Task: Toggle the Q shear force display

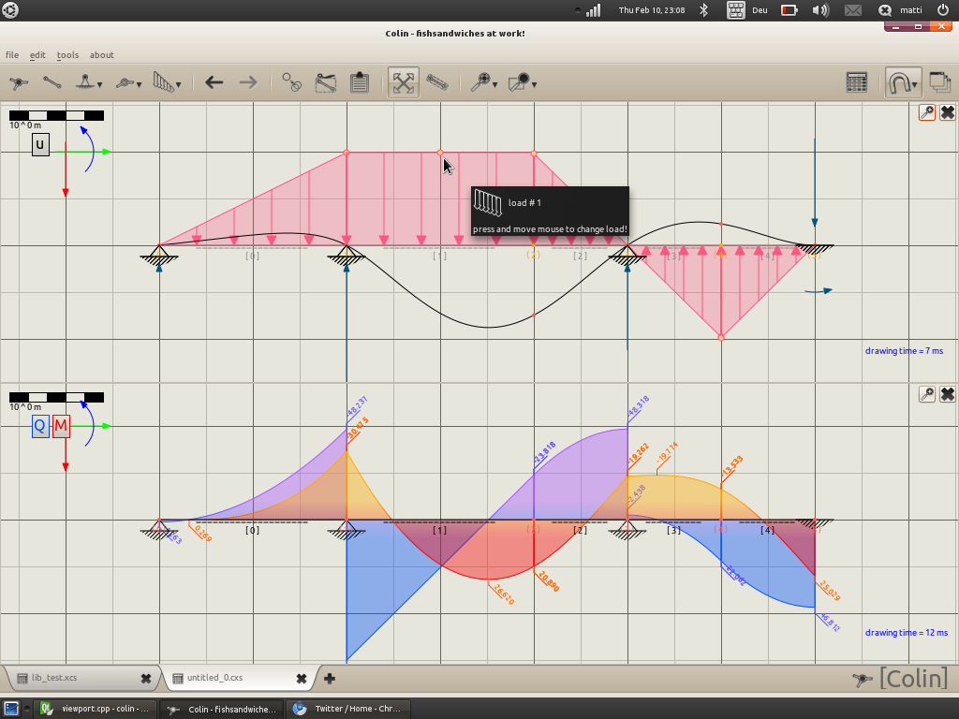Action: tap(40, 427)
